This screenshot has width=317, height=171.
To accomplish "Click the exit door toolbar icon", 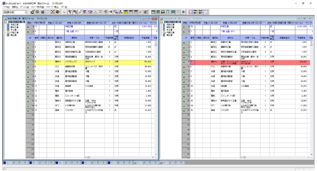I will pyautogui.click(x=58, y=12).
